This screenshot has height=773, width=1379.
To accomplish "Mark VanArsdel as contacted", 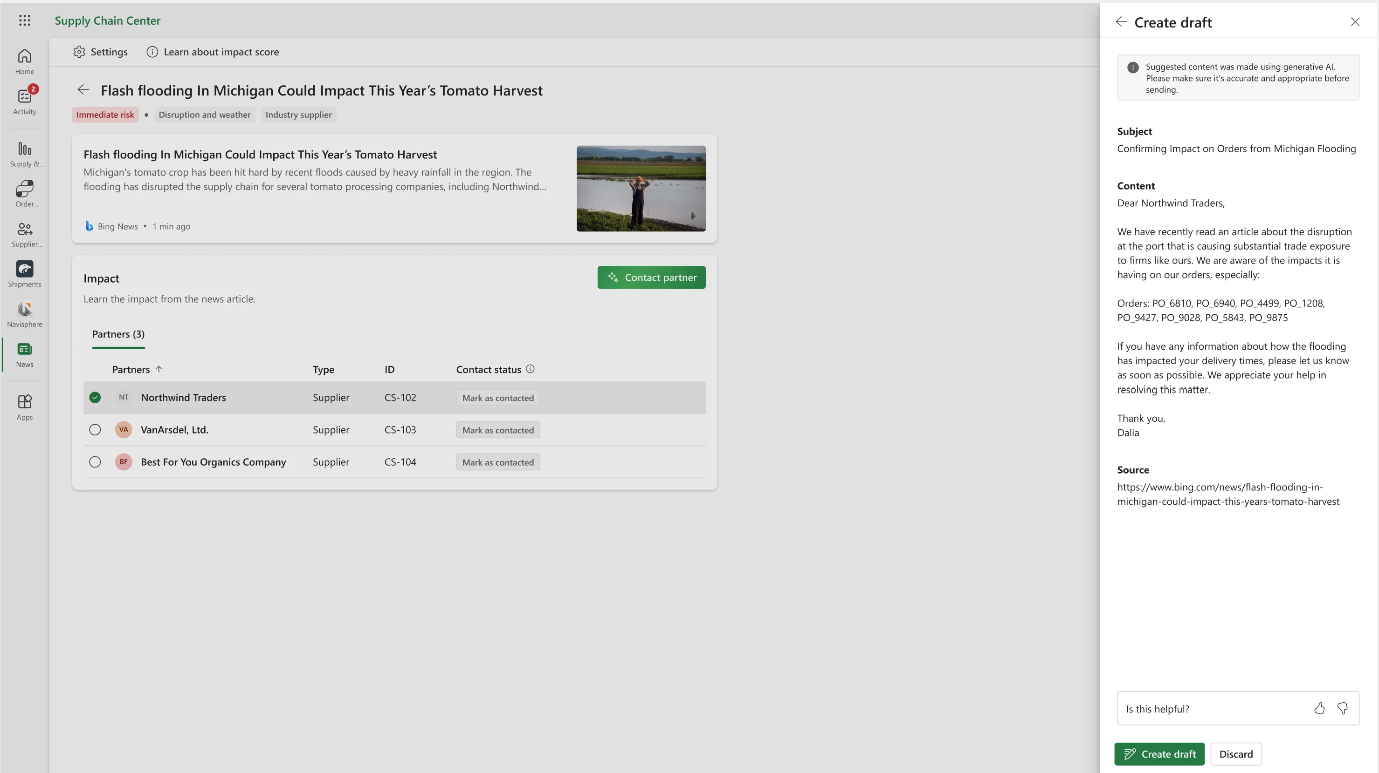I will [x=497, y=429].
